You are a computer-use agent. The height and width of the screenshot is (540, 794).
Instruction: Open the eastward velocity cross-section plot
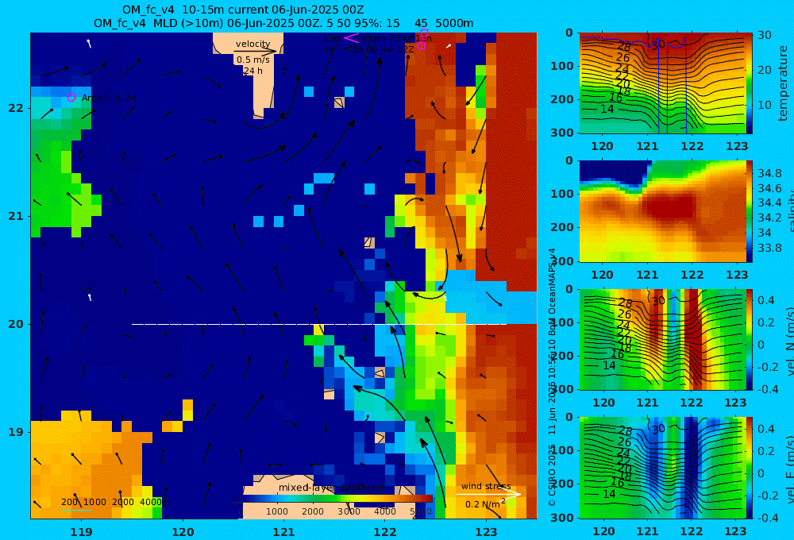(661, 468)
